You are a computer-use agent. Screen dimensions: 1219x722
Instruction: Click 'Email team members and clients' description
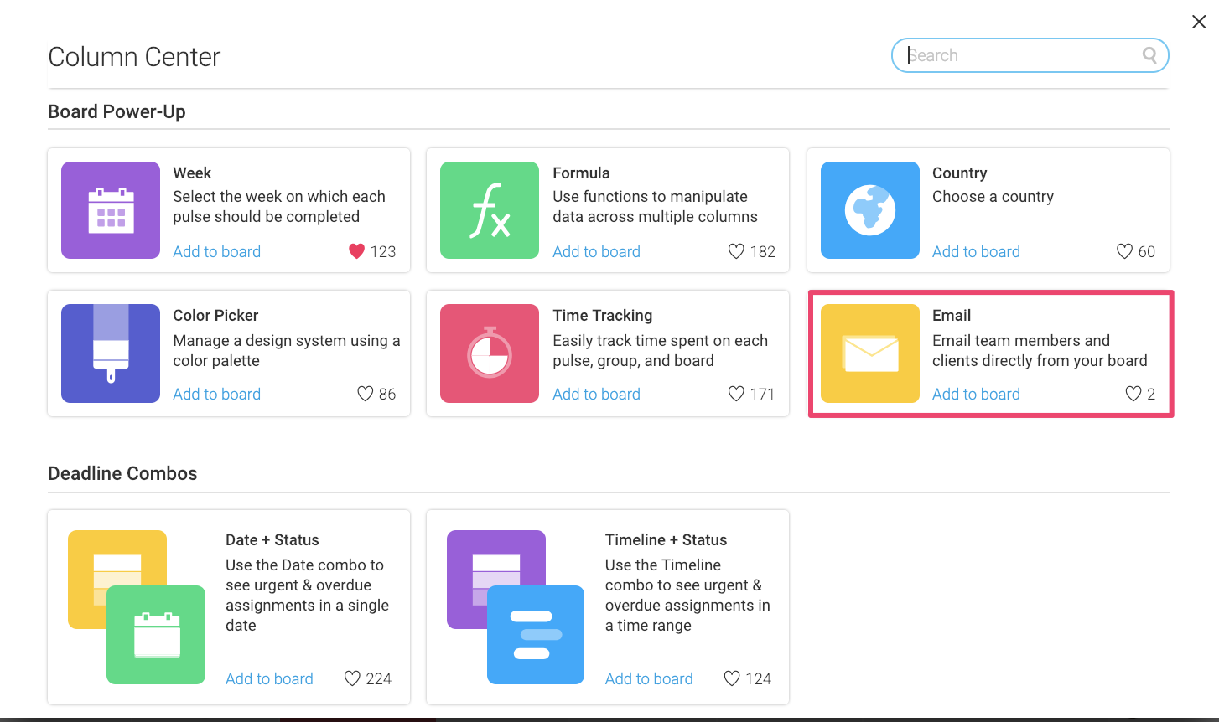(1040, 350)
